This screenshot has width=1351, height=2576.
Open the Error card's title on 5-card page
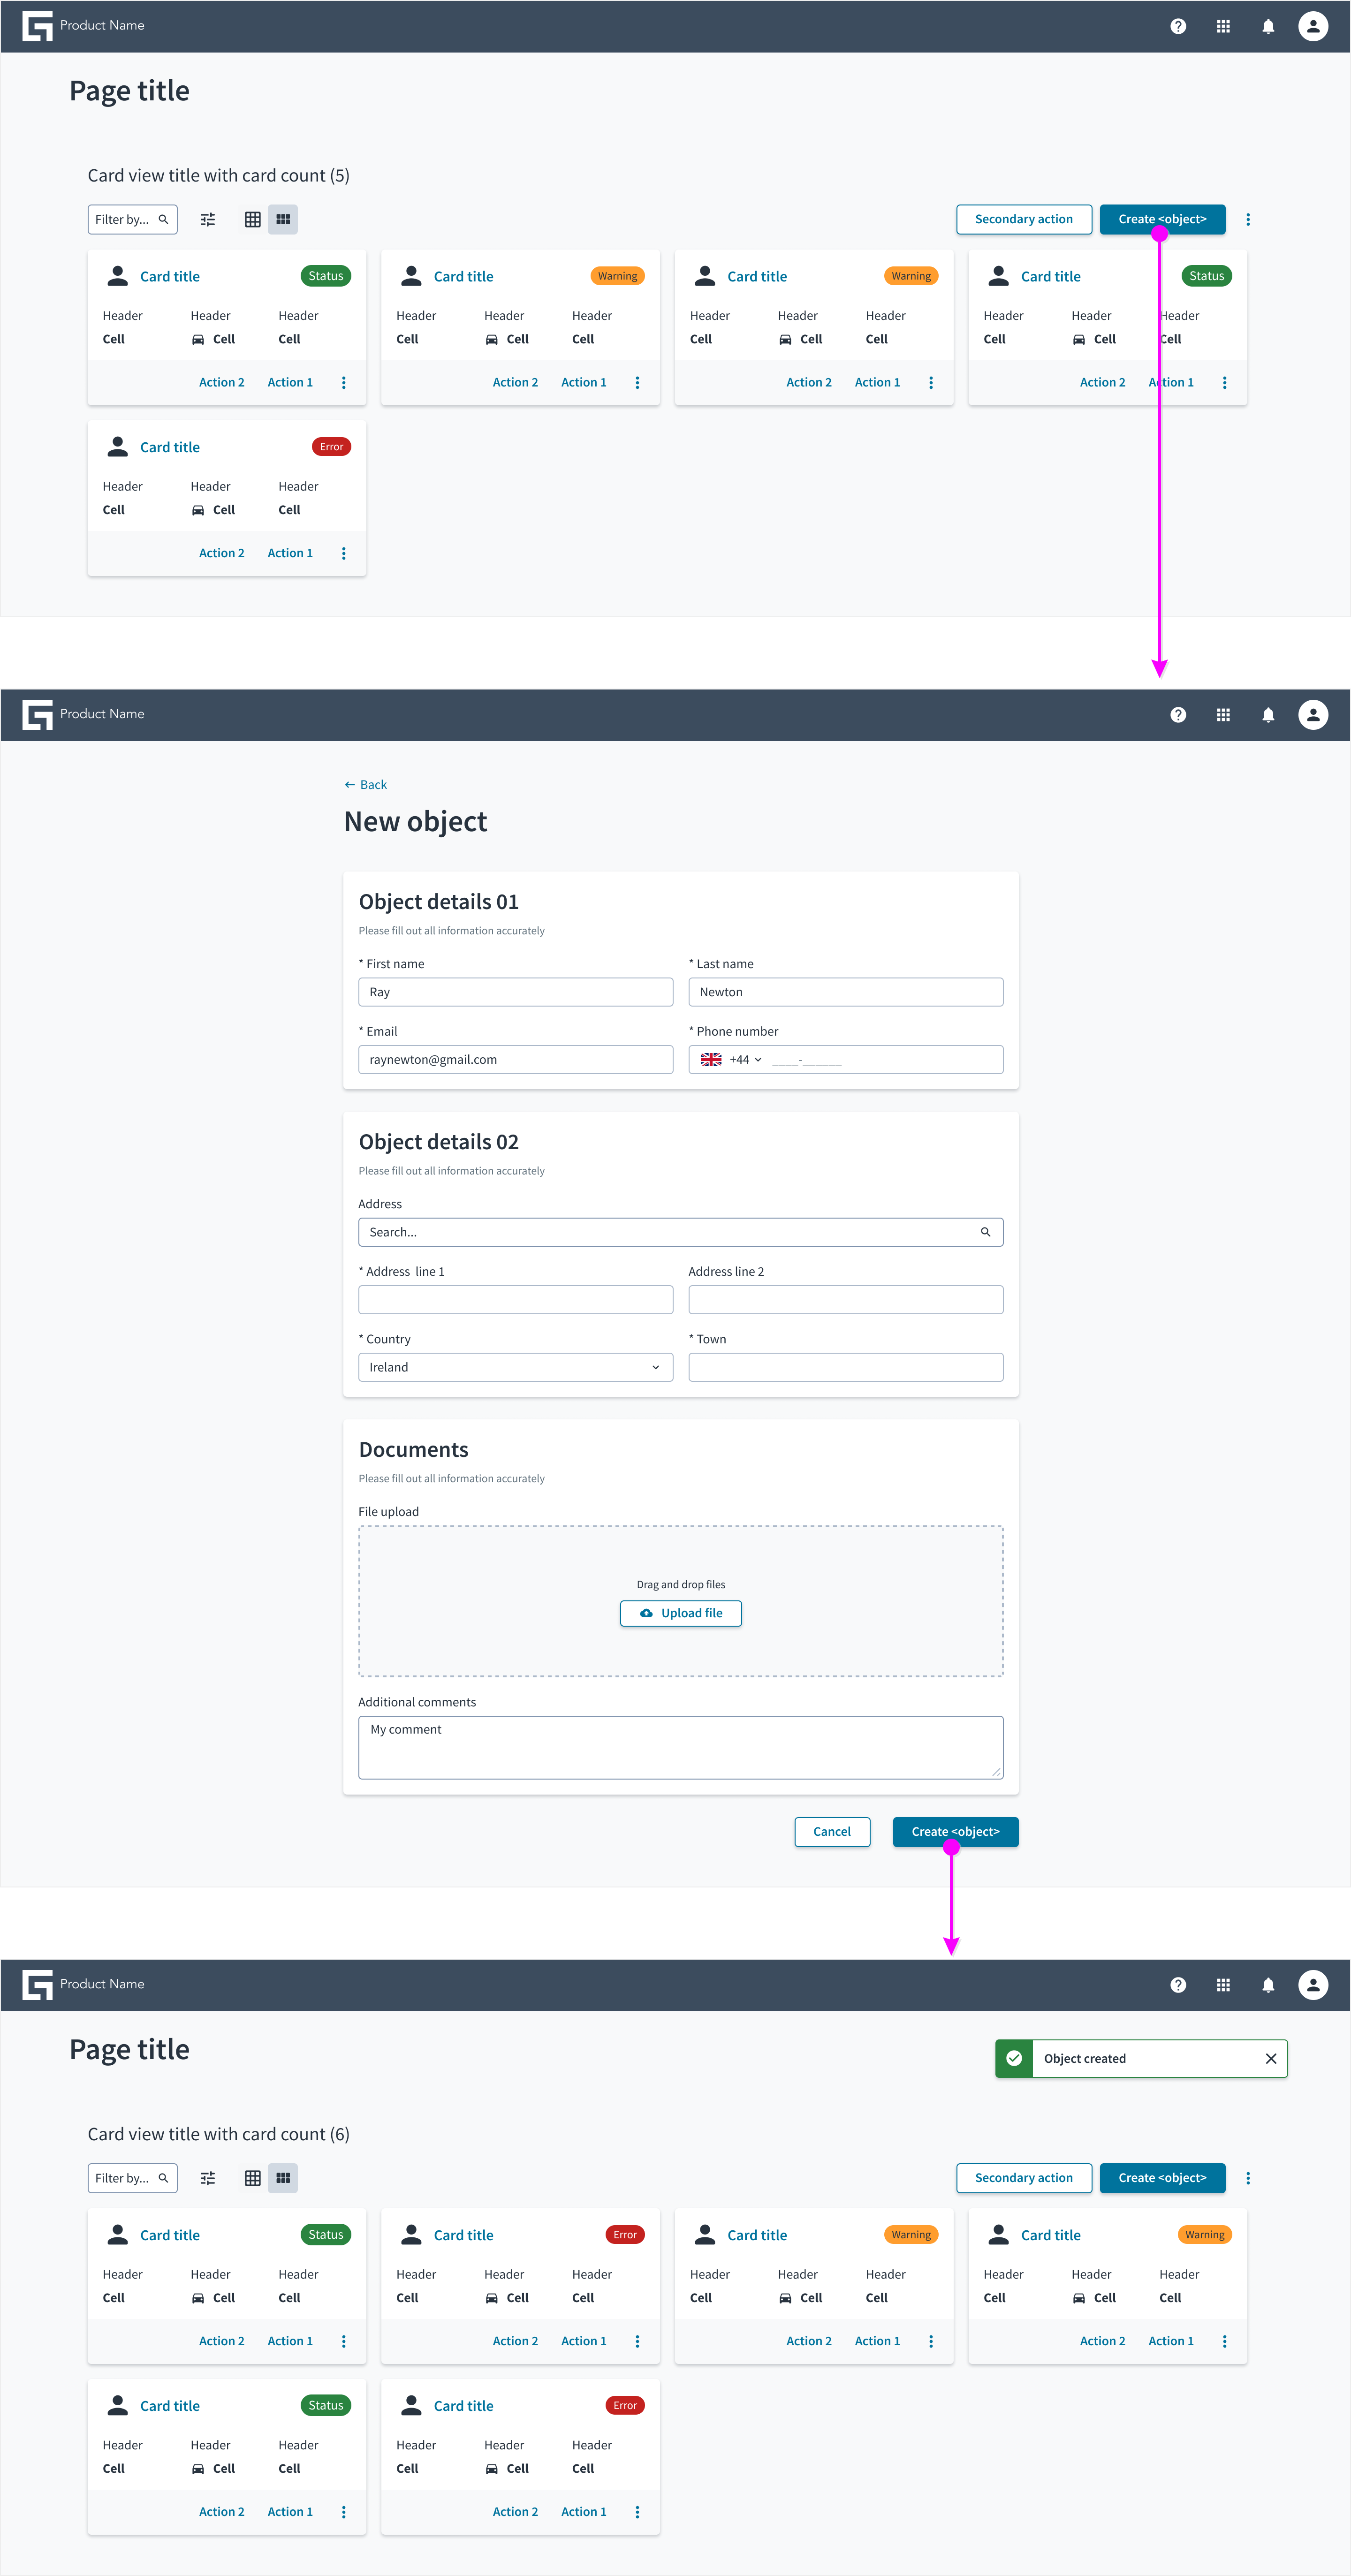(170, 447)
